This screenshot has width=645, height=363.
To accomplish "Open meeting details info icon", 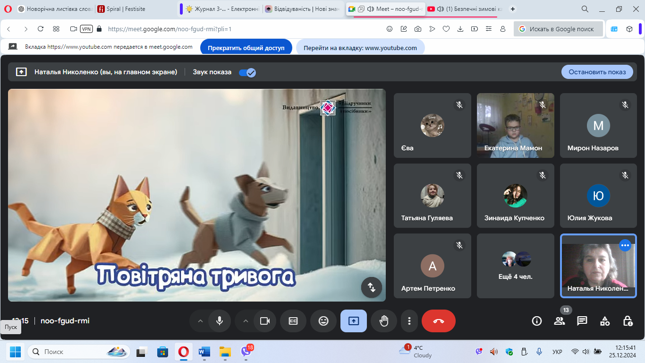I will pos(537,321).
